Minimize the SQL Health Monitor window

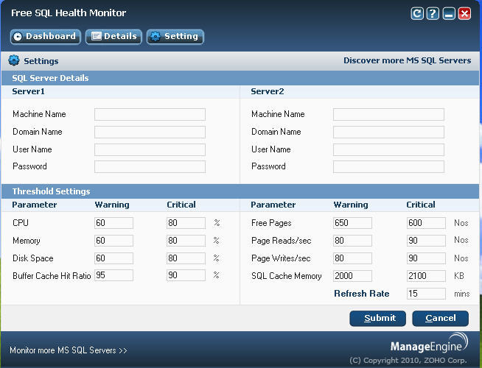tap(449, 13)
